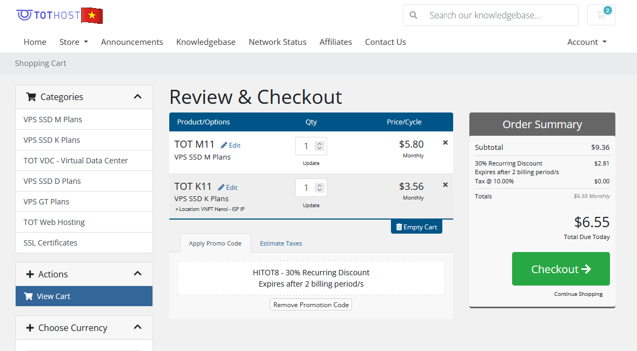Remove TOT K11 using the x icon
Viewport: 637px width, 351px height.
click(445, 185)
